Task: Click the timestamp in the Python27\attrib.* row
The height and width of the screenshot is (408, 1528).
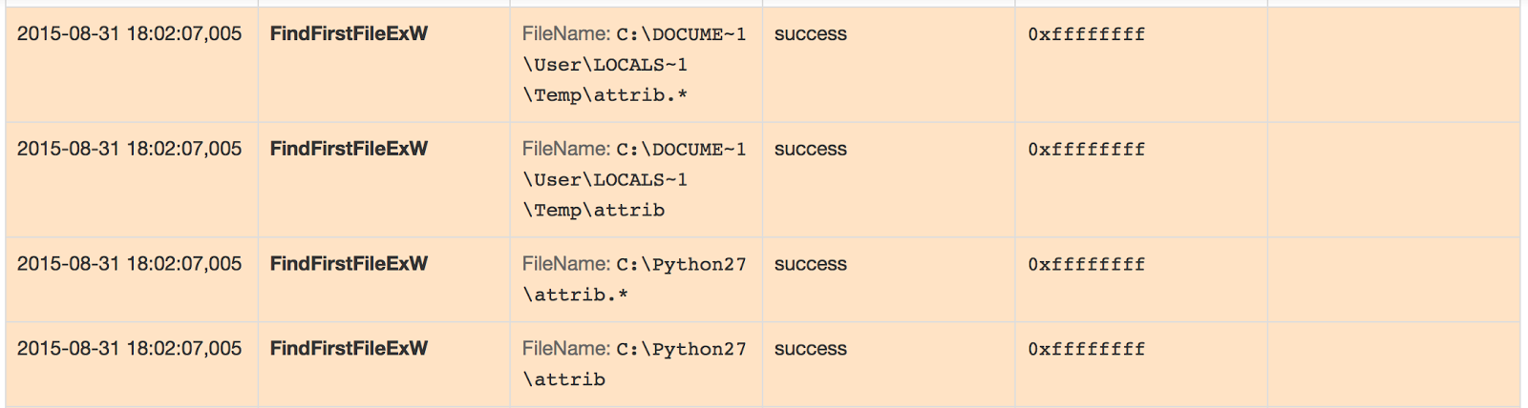Action: [x=129, y=264]
